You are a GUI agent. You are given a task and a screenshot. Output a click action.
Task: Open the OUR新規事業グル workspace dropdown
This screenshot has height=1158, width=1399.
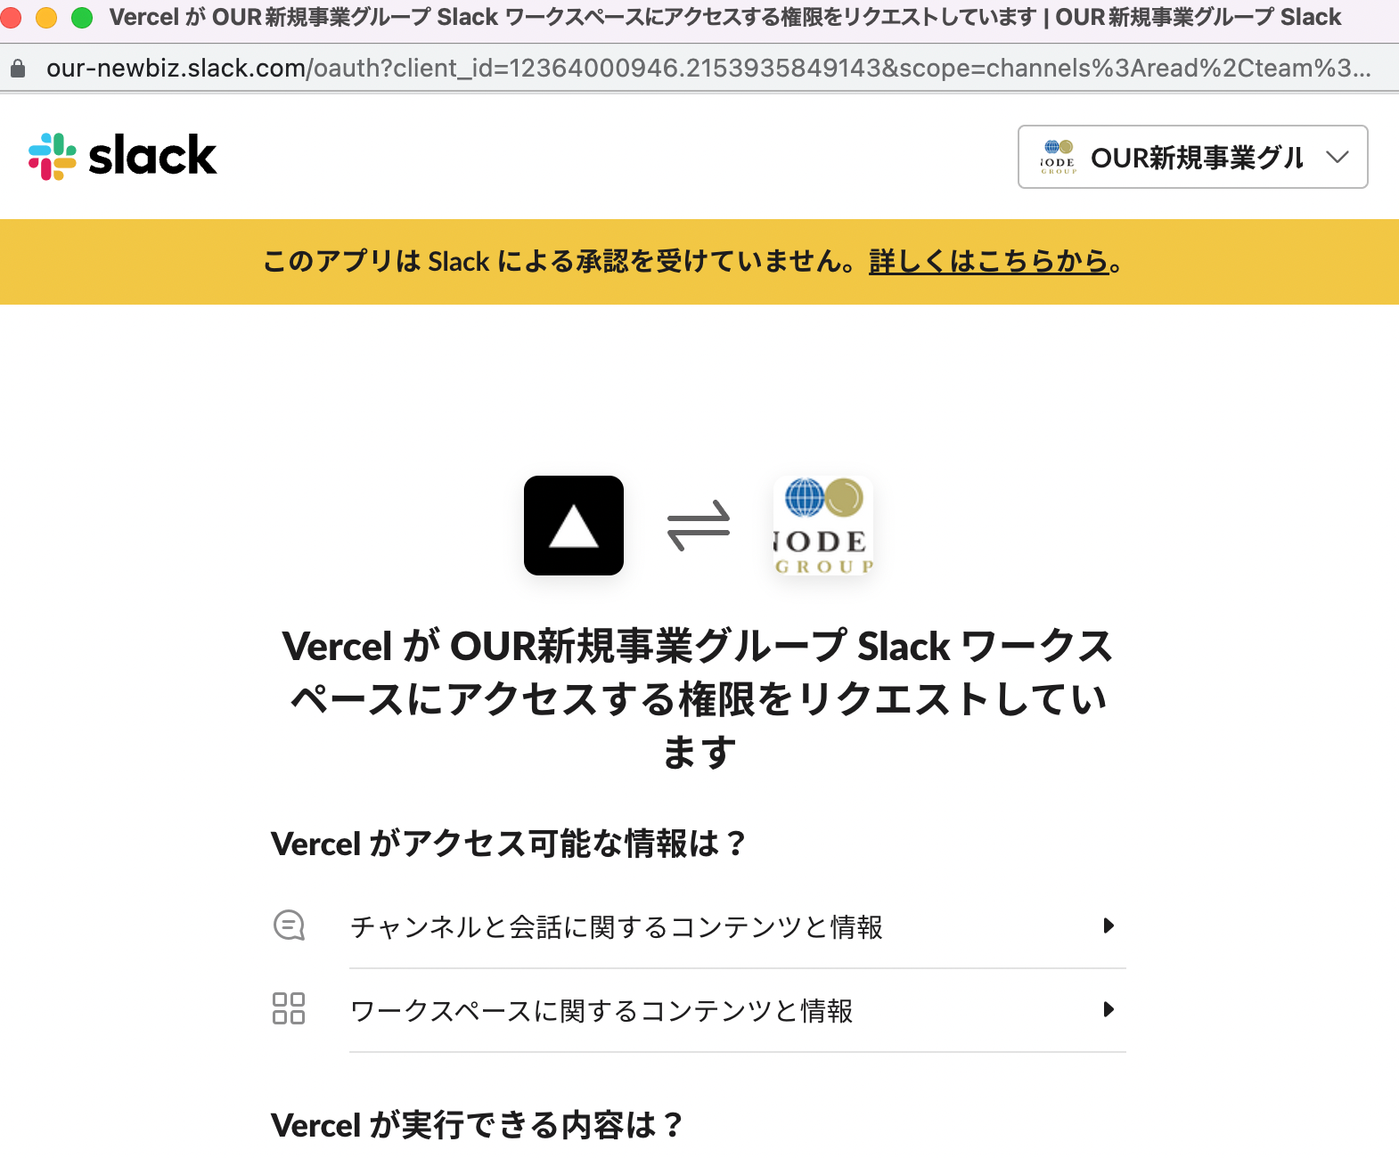(1192, 157)
